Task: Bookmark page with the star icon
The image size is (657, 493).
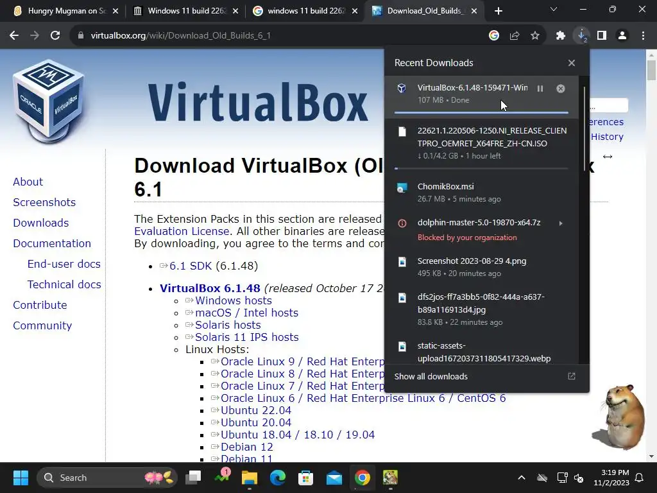Action: [535, 36]
